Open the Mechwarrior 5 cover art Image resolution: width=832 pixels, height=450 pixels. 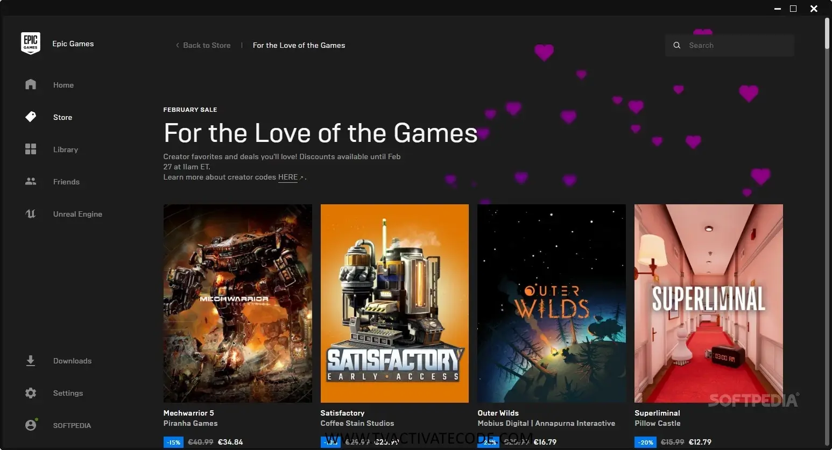pyautogui.click(x=238, y=303)
